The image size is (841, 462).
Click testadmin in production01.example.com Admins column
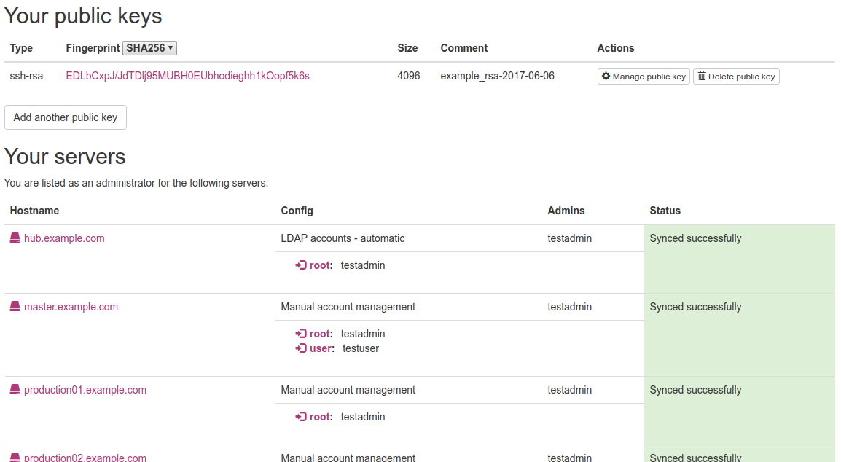point(569,390)
